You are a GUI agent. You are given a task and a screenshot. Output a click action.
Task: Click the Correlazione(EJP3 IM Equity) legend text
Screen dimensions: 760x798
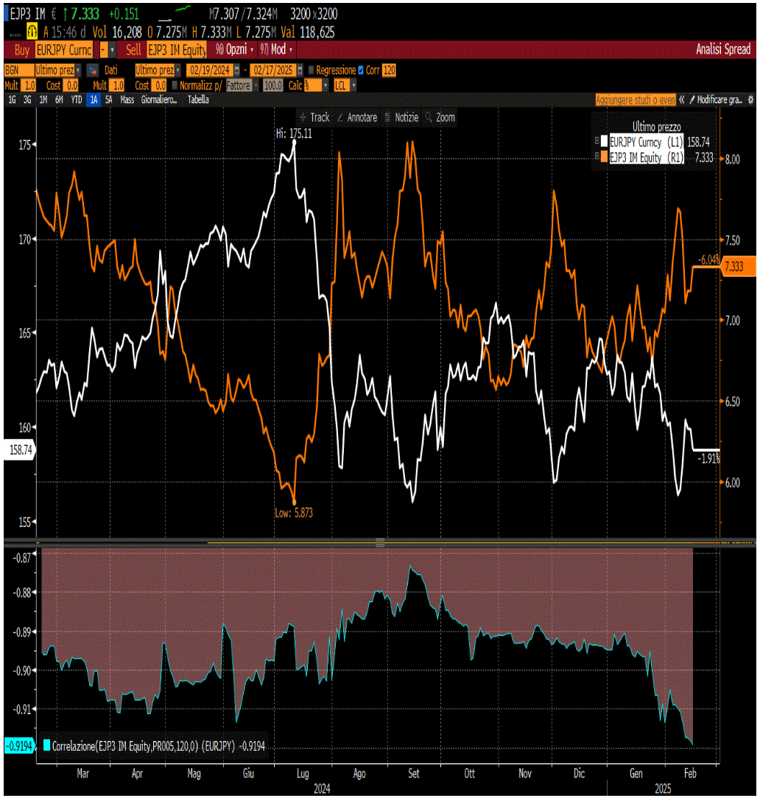158,746
